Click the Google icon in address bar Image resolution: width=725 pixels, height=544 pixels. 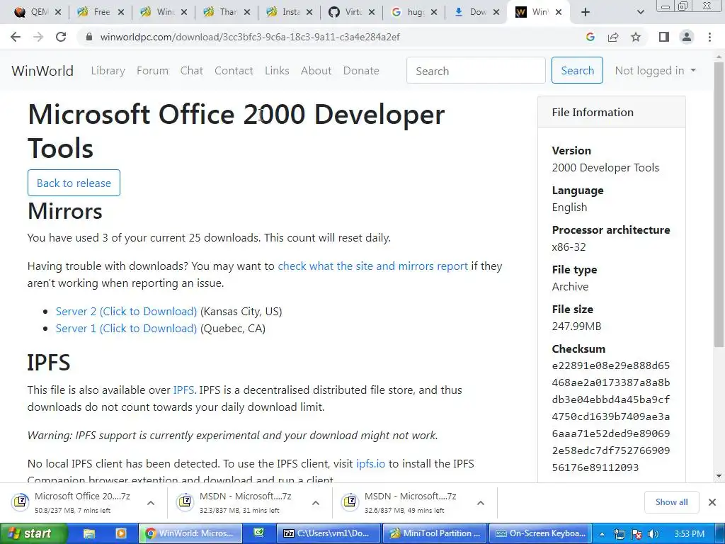tap(590, 37)
